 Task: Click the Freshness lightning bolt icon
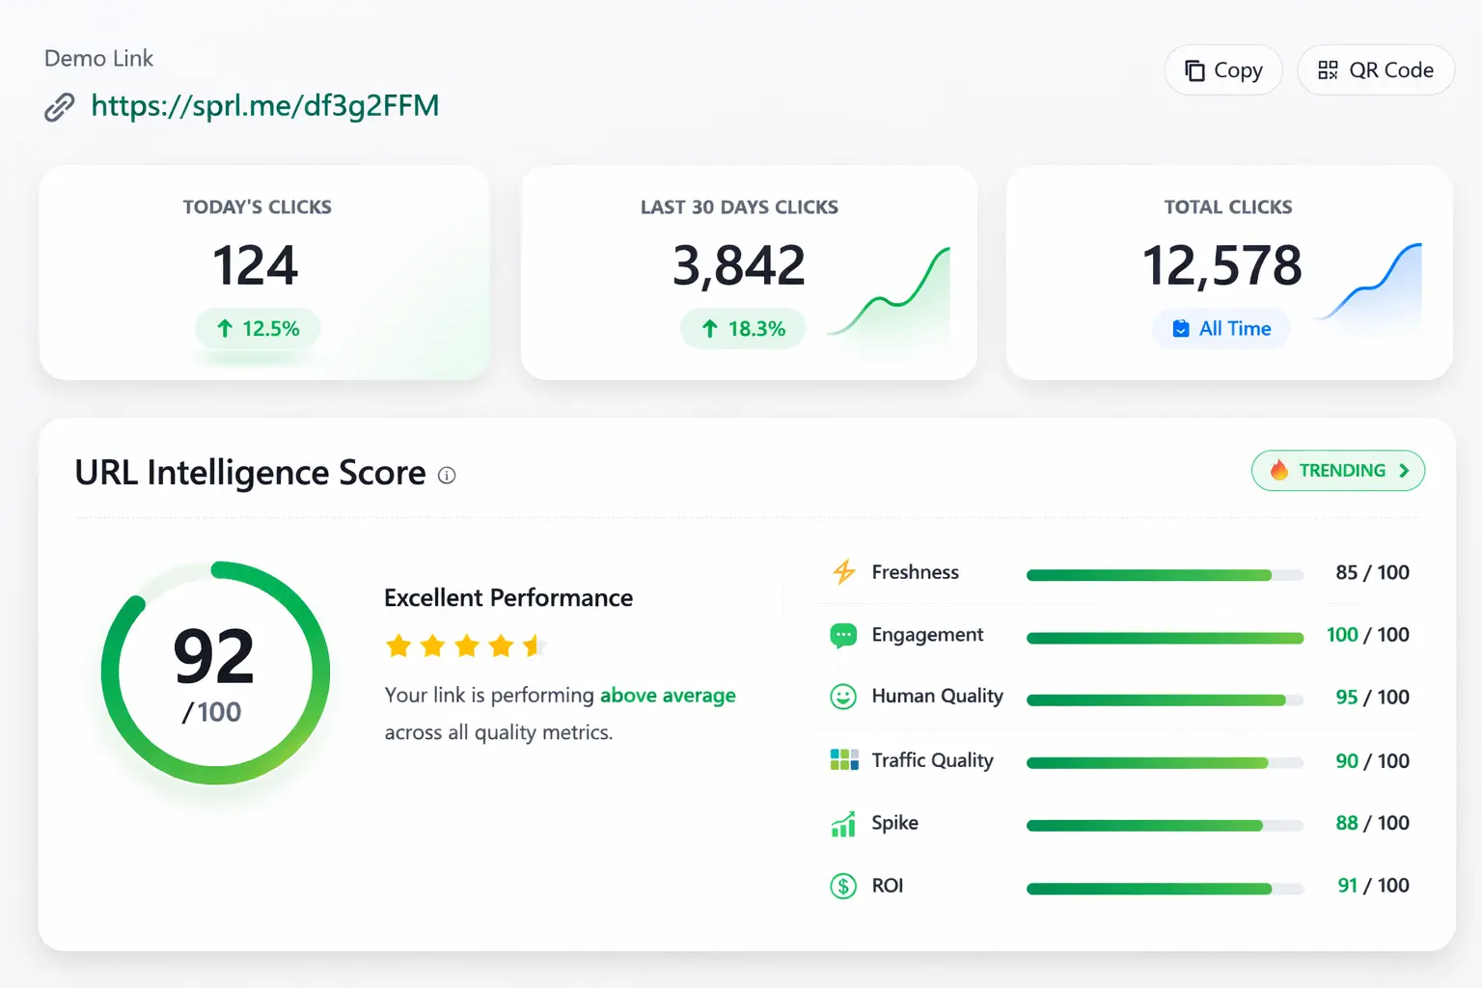[843, 572]
